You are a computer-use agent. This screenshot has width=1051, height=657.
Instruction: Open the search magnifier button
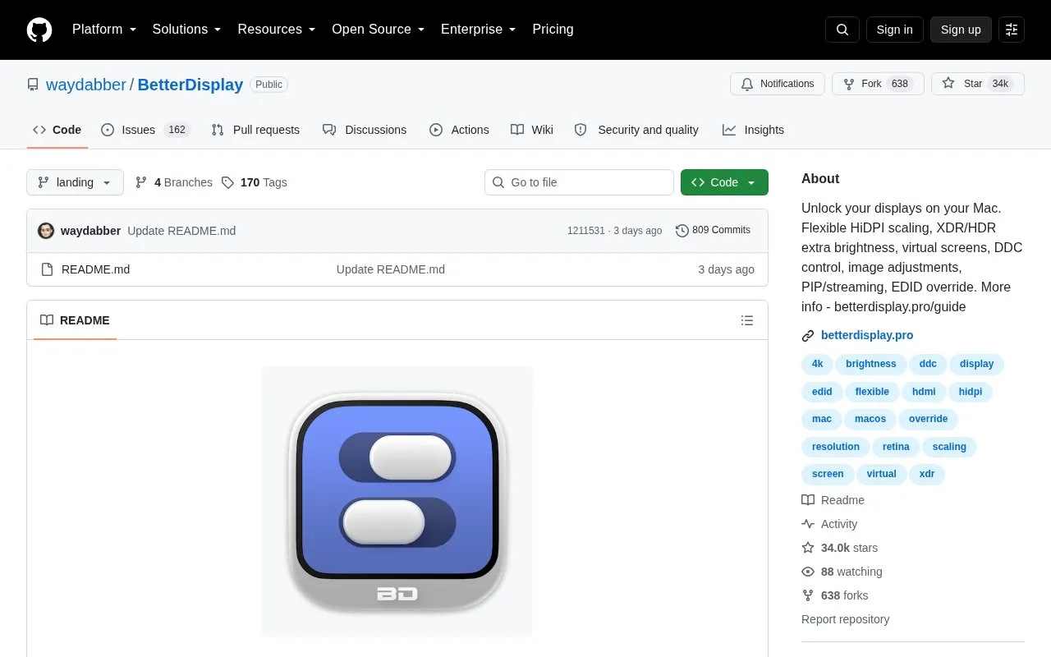click(x=842, y=30)
